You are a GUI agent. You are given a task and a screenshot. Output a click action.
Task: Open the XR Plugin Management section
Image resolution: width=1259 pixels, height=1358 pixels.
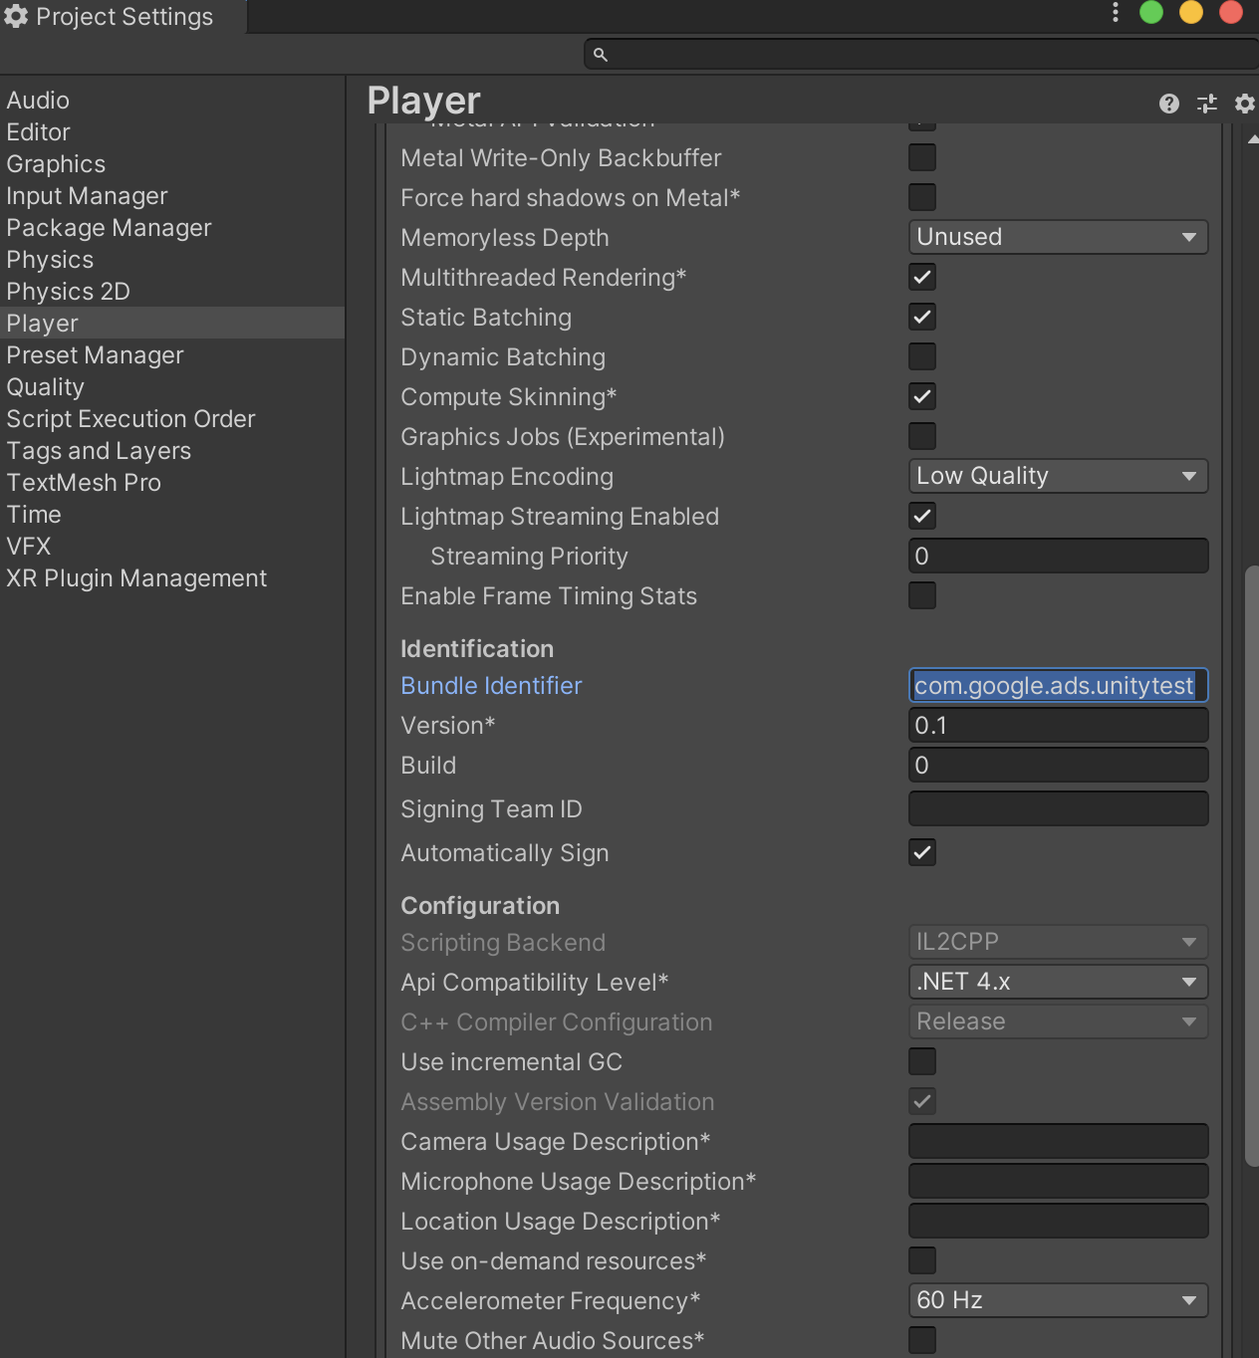(x=136, y=578)
